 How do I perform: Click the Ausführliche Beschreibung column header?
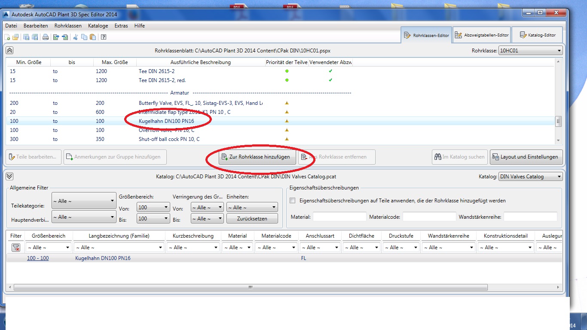click(x=200, y=62)
